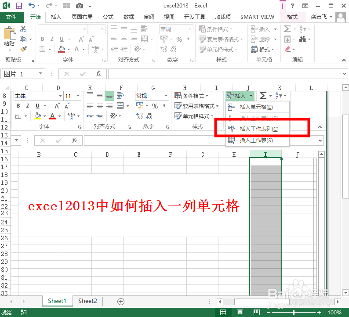Viewport: 349px width, 317px height.
Task: Add a new sheet with the plus button
Action: click(120, 302)
